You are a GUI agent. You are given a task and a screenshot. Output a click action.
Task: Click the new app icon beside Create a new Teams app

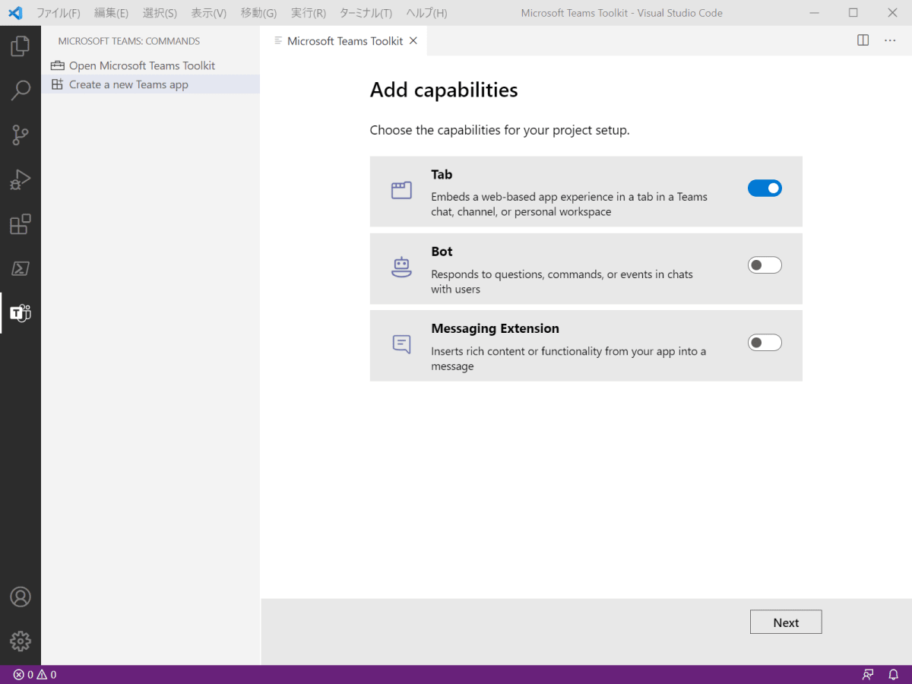click(x=57, y=84)
